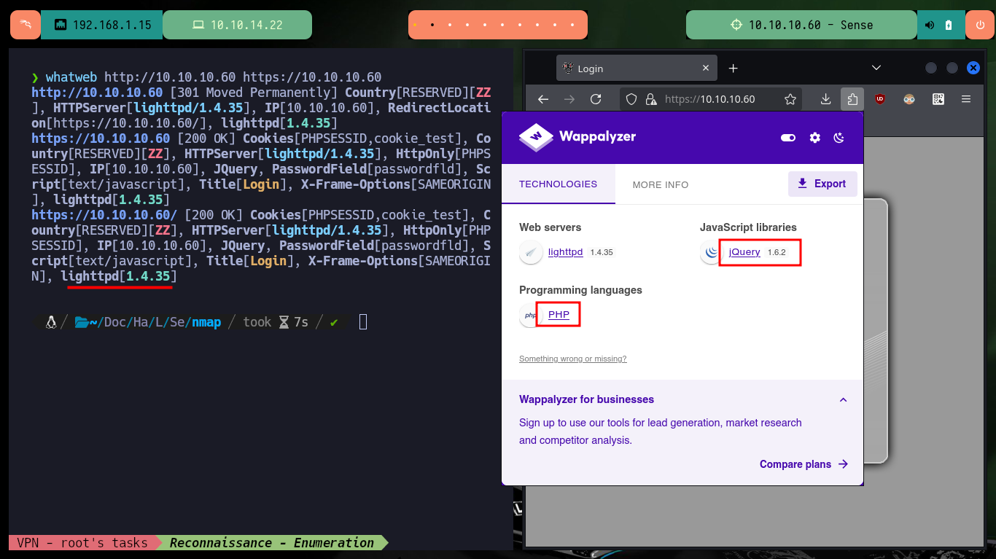
Task: Select the first workspace dot in top bar
Action: click(415, 25)
